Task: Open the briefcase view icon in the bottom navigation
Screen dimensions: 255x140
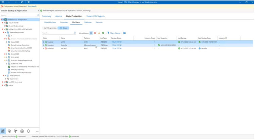Action: (x=22, y=131)
